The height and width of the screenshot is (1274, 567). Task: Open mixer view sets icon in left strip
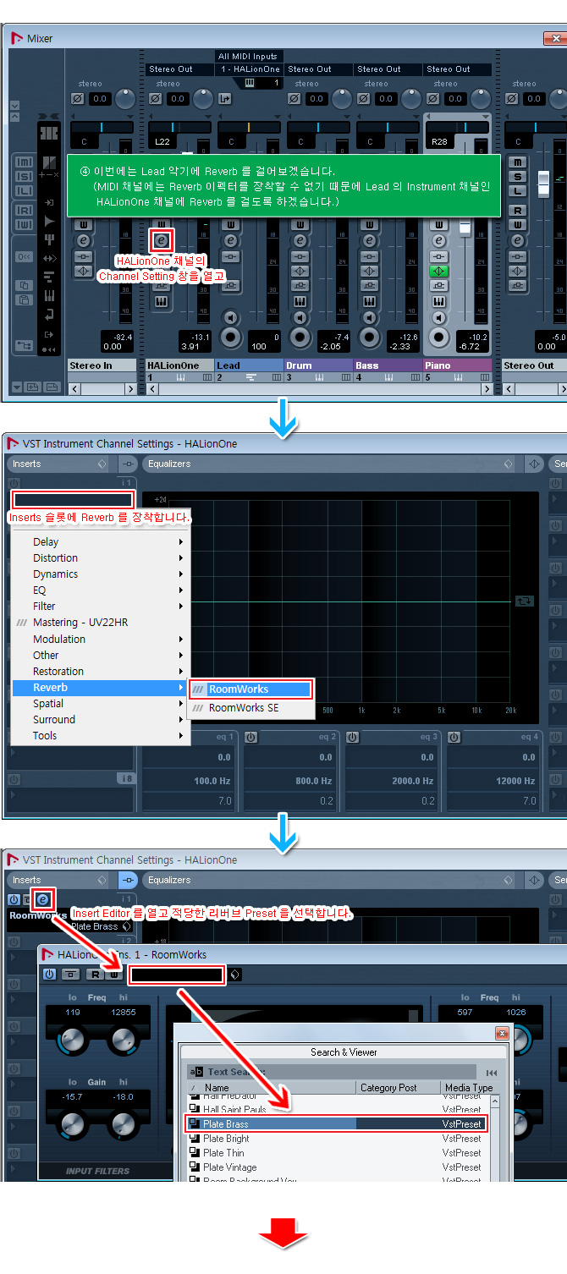(49, 134)
